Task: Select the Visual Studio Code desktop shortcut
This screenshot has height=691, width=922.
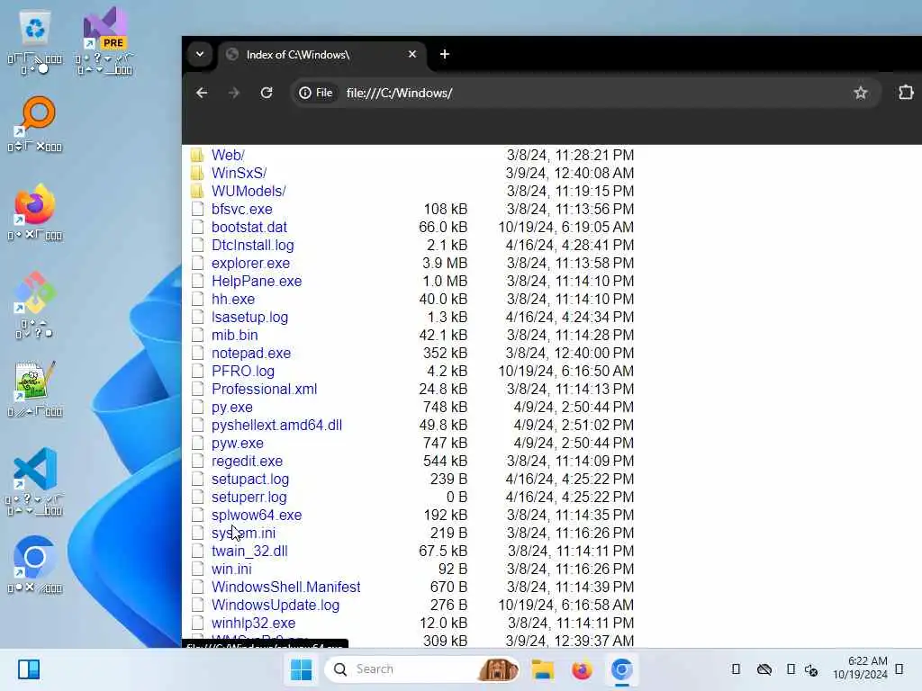Action: [x=35, y=480]
